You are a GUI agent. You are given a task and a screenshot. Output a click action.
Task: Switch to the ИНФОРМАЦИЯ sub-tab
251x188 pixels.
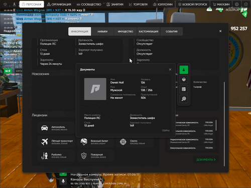click(80, 32)
